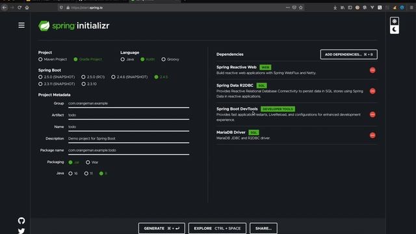The height and width of the screenshot is (234, 416).
Task: Open the GitHub link icon
Action: coord(21,220)
